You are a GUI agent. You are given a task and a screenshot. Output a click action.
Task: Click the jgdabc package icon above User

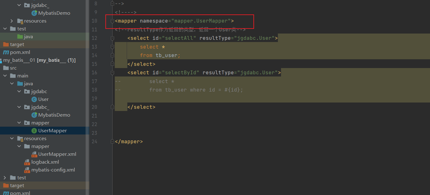click(x=27, y=92)
